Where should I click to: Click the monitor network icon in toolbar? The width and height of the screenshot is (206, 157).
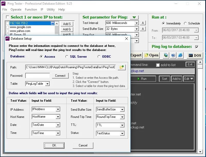pyautogui.click(x=166, y=55)
